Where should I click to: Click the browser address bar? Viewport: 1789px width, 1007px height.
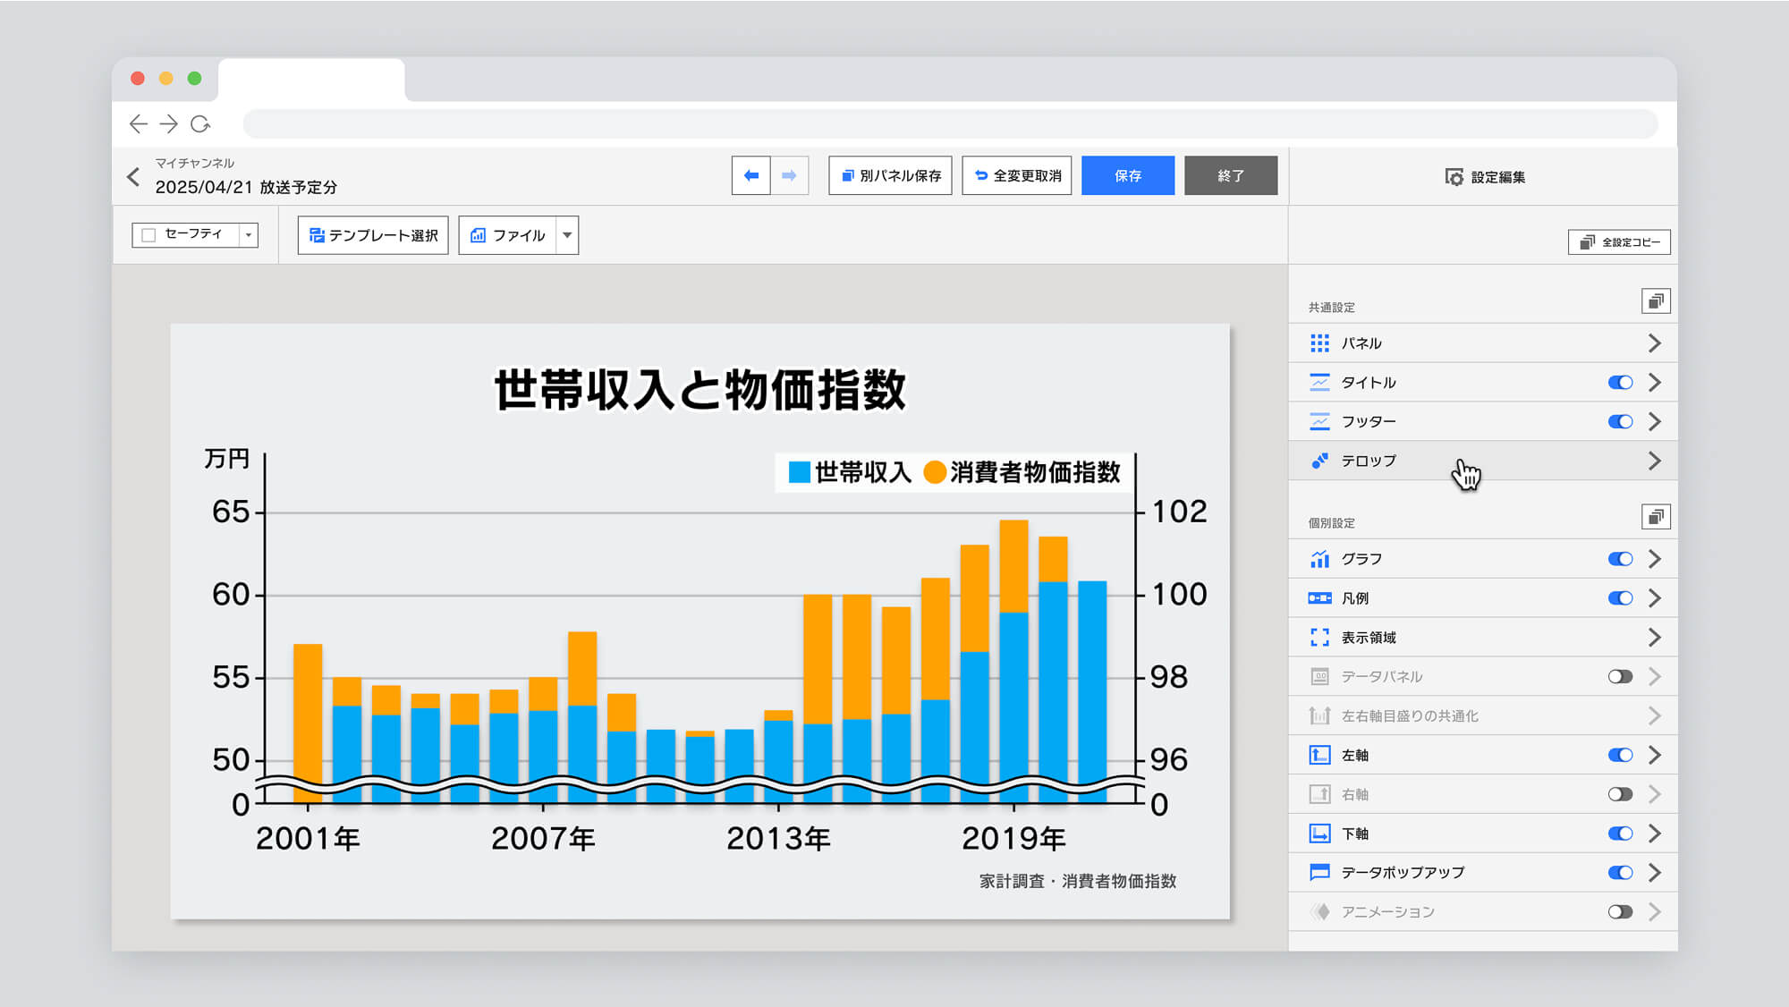pyautogui.click(x=951, y=124)
